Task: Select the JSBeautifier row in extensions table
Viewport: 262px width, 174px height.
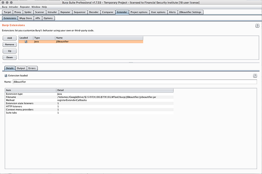Action: [81, 42]
